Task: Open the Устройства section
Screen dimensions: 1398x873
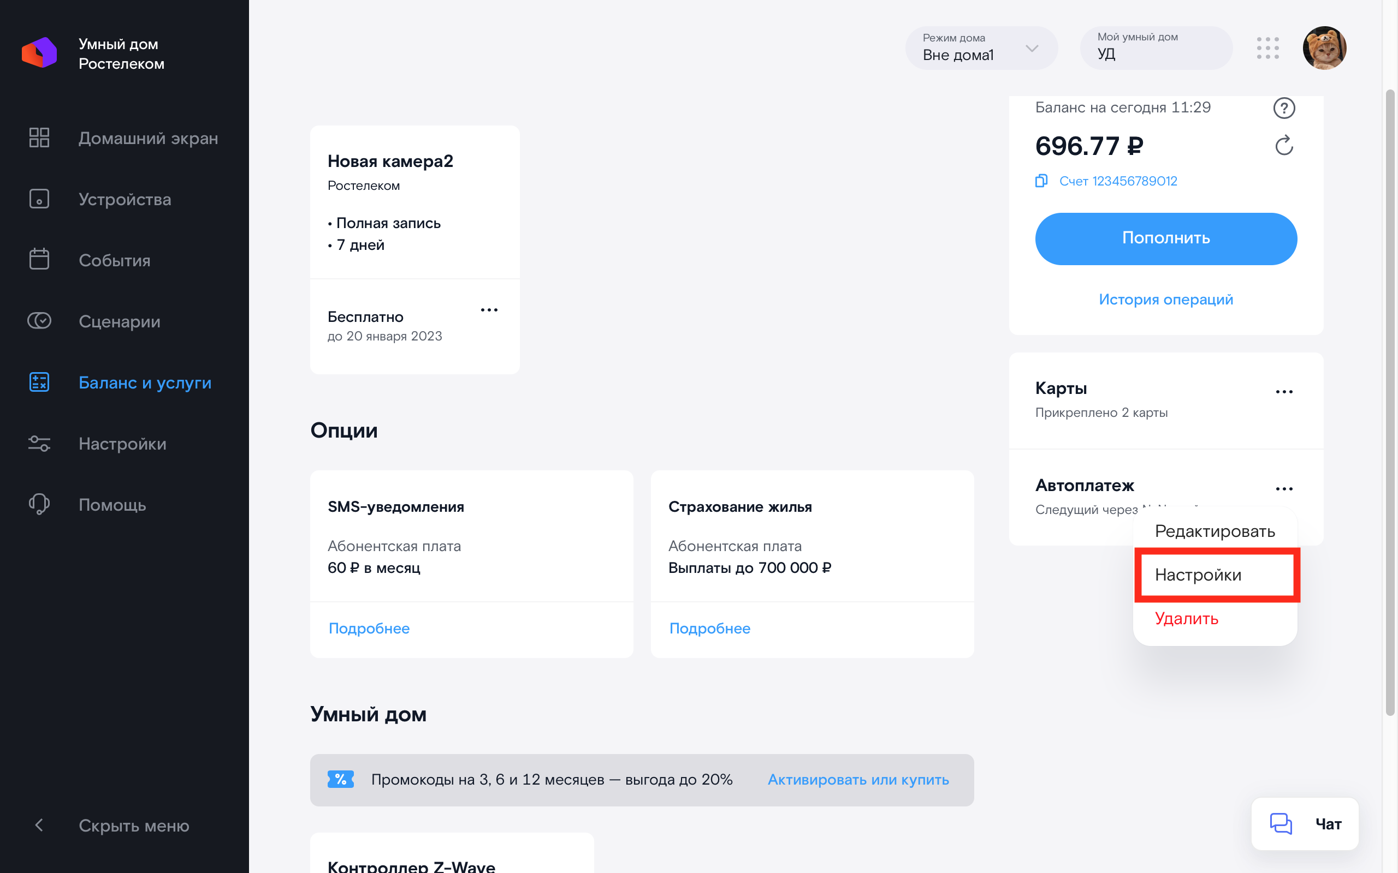Action: pos(125,199)
